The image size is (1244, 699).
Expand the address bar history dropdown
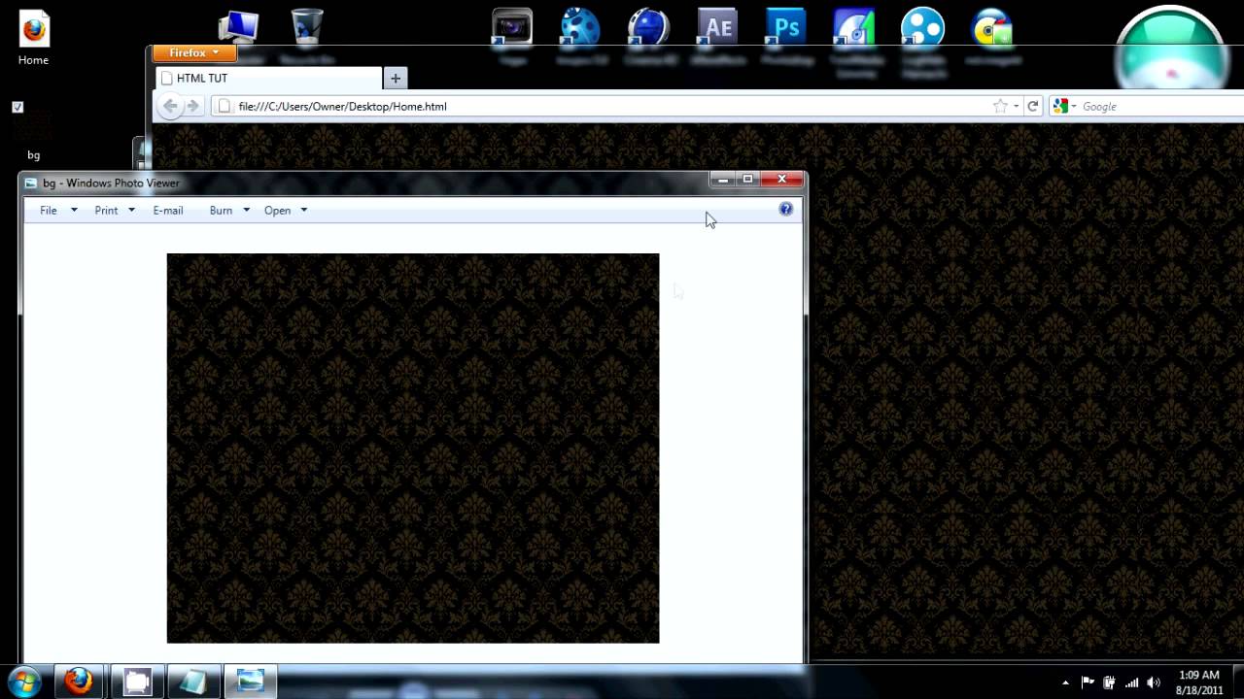point(1016,106)
